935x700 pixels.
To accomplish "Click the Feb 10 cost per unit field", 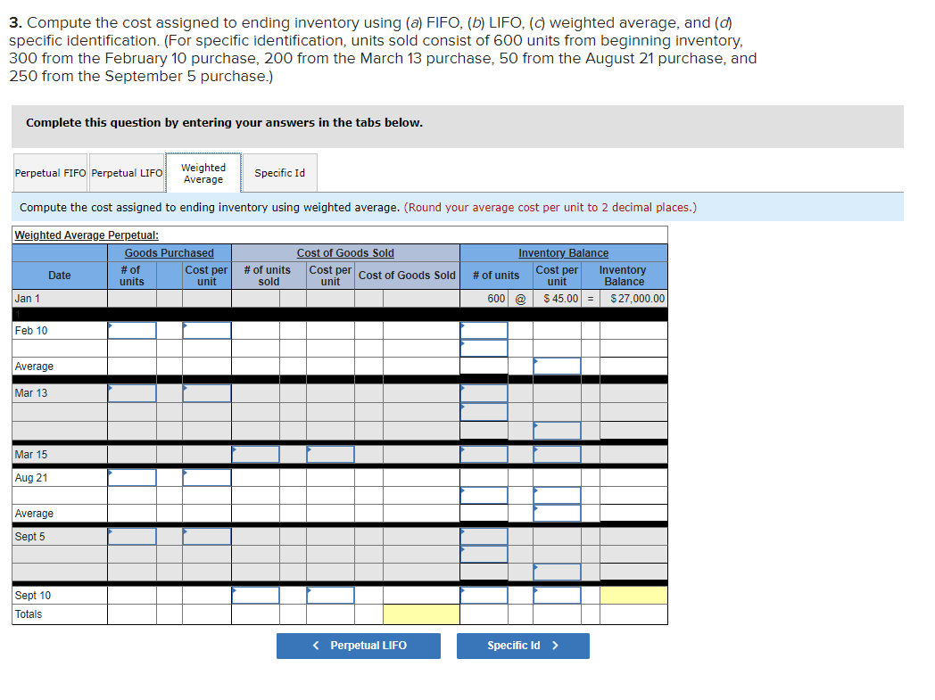I will (206, 330).
